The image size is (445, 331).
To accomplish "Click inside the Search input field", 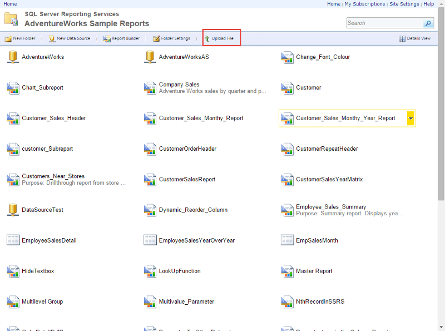I will [384, 23].
